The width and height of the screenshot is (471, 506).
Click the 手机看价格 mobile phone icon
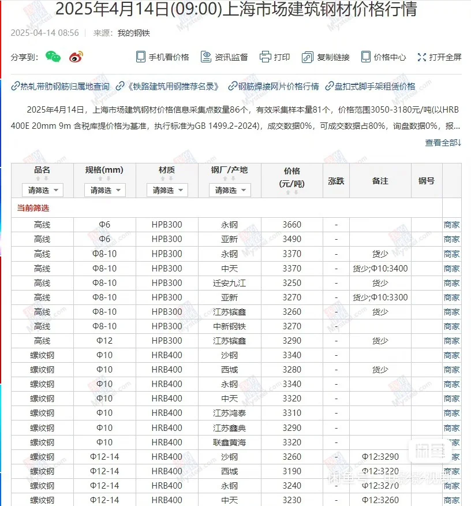pos(139,56)
